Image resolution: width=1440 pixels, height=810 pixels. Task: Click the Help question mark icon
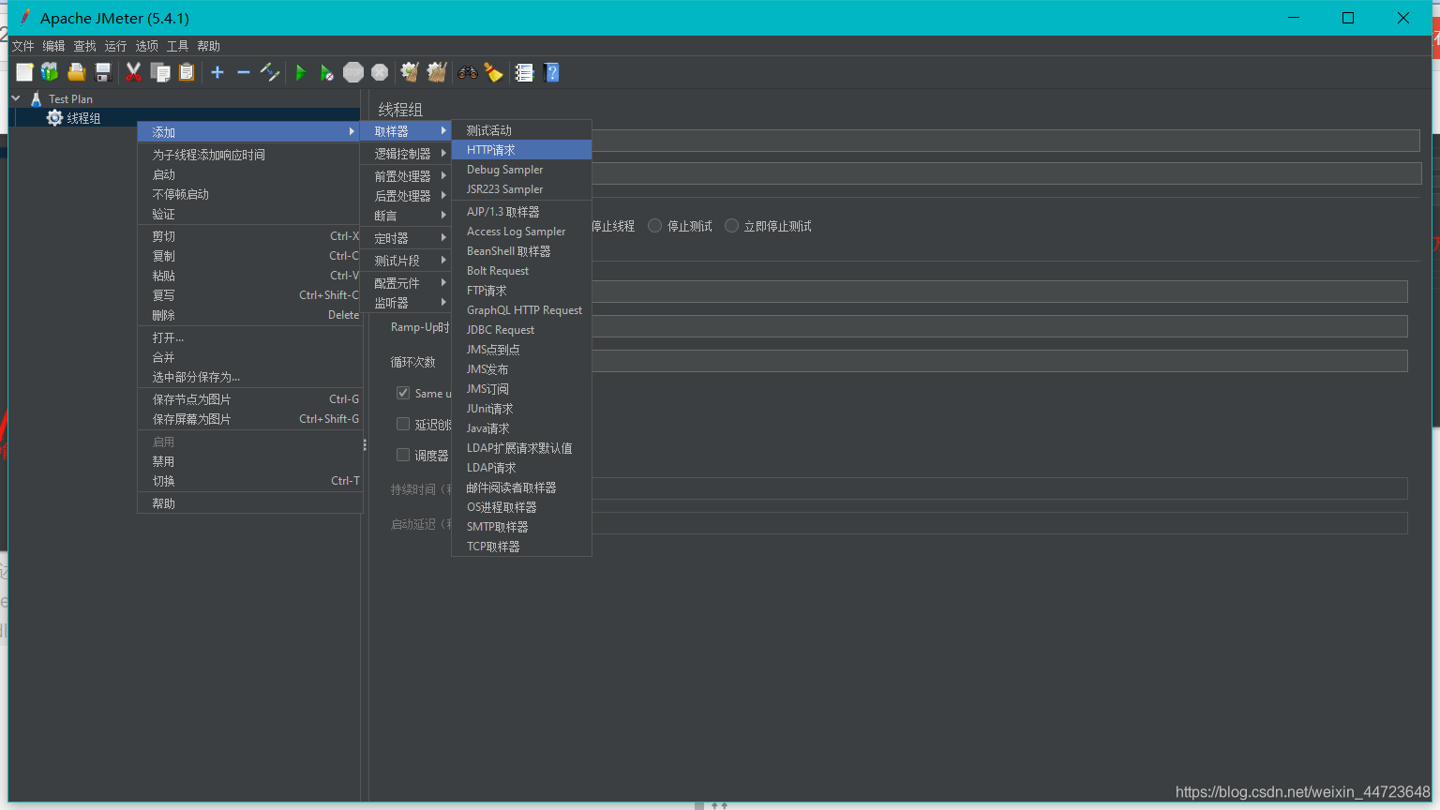(x=551, y=72)
